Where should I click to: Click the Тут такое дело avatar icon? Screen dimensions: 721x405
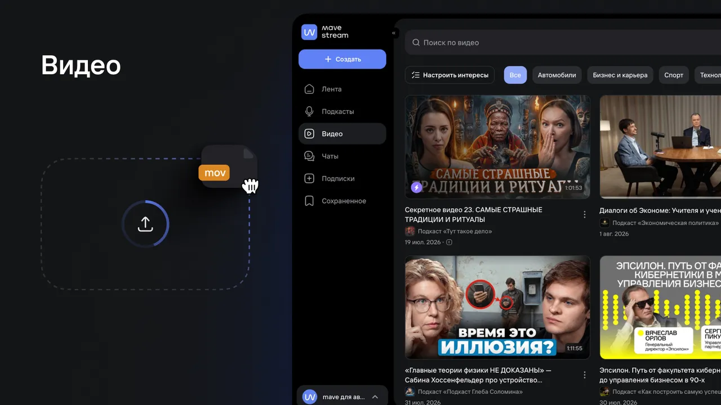tap(410, 231)
